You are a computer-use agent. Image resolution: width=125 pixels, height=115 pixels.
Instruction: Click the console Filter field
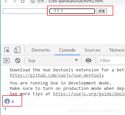tap(112, 60)
